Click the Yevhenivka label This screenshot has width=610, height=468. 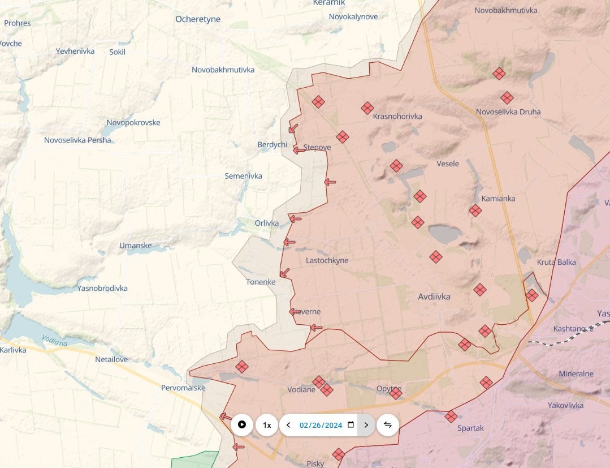pos(75,51)
